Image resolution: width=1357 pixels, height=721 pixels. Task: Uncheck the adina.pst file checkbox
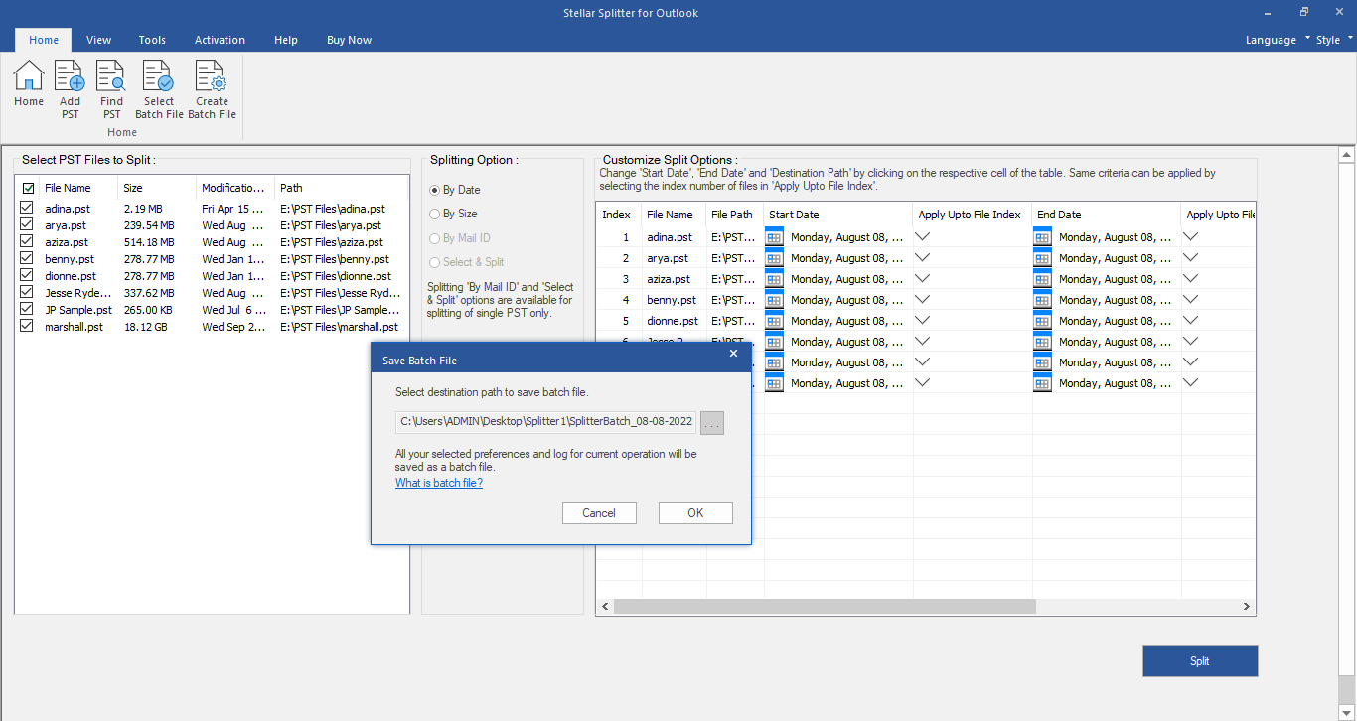[x=28, y=209]
